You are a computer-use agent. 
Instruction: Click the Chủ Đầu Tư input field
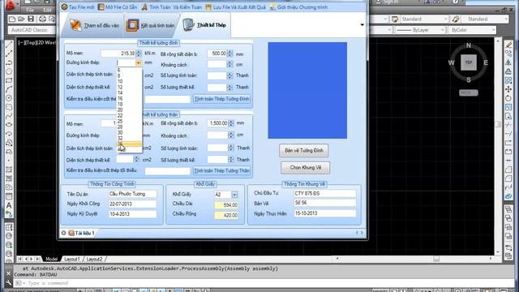[324, 193]
